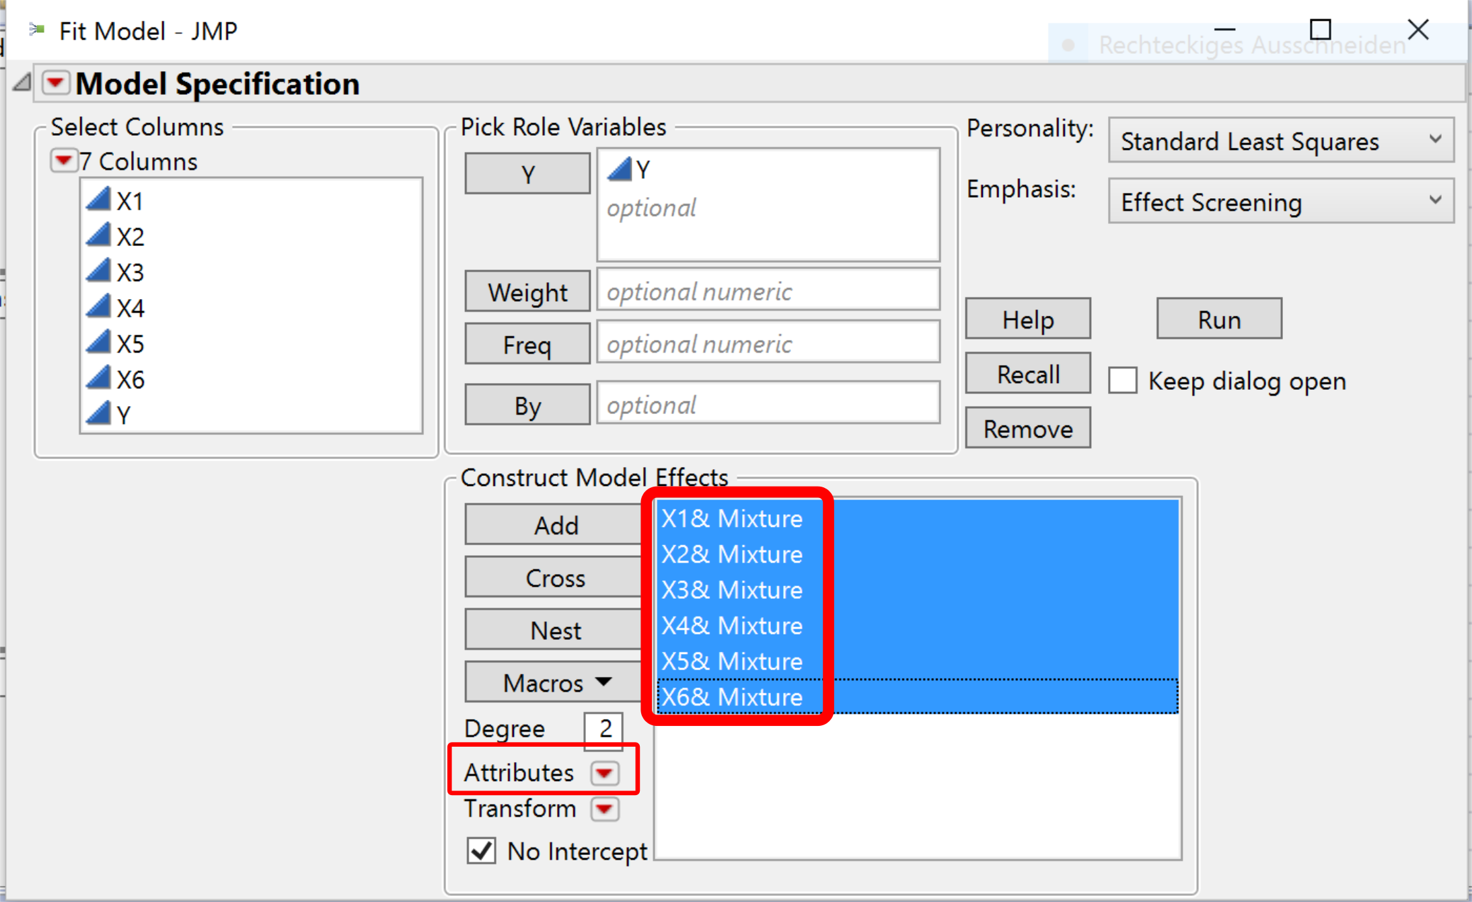The height and width of the screenshot is (902, 1472).
Task: Open the Model Specification red triangle menu
Action: [x=56, y=83]
